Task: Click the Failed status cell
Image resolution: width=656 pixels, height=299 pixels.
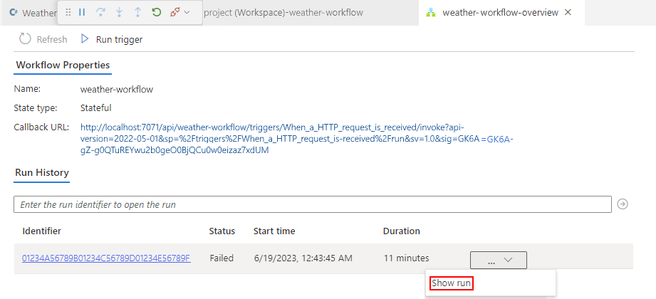Action: pyautogui.click(x=222, y=258)
